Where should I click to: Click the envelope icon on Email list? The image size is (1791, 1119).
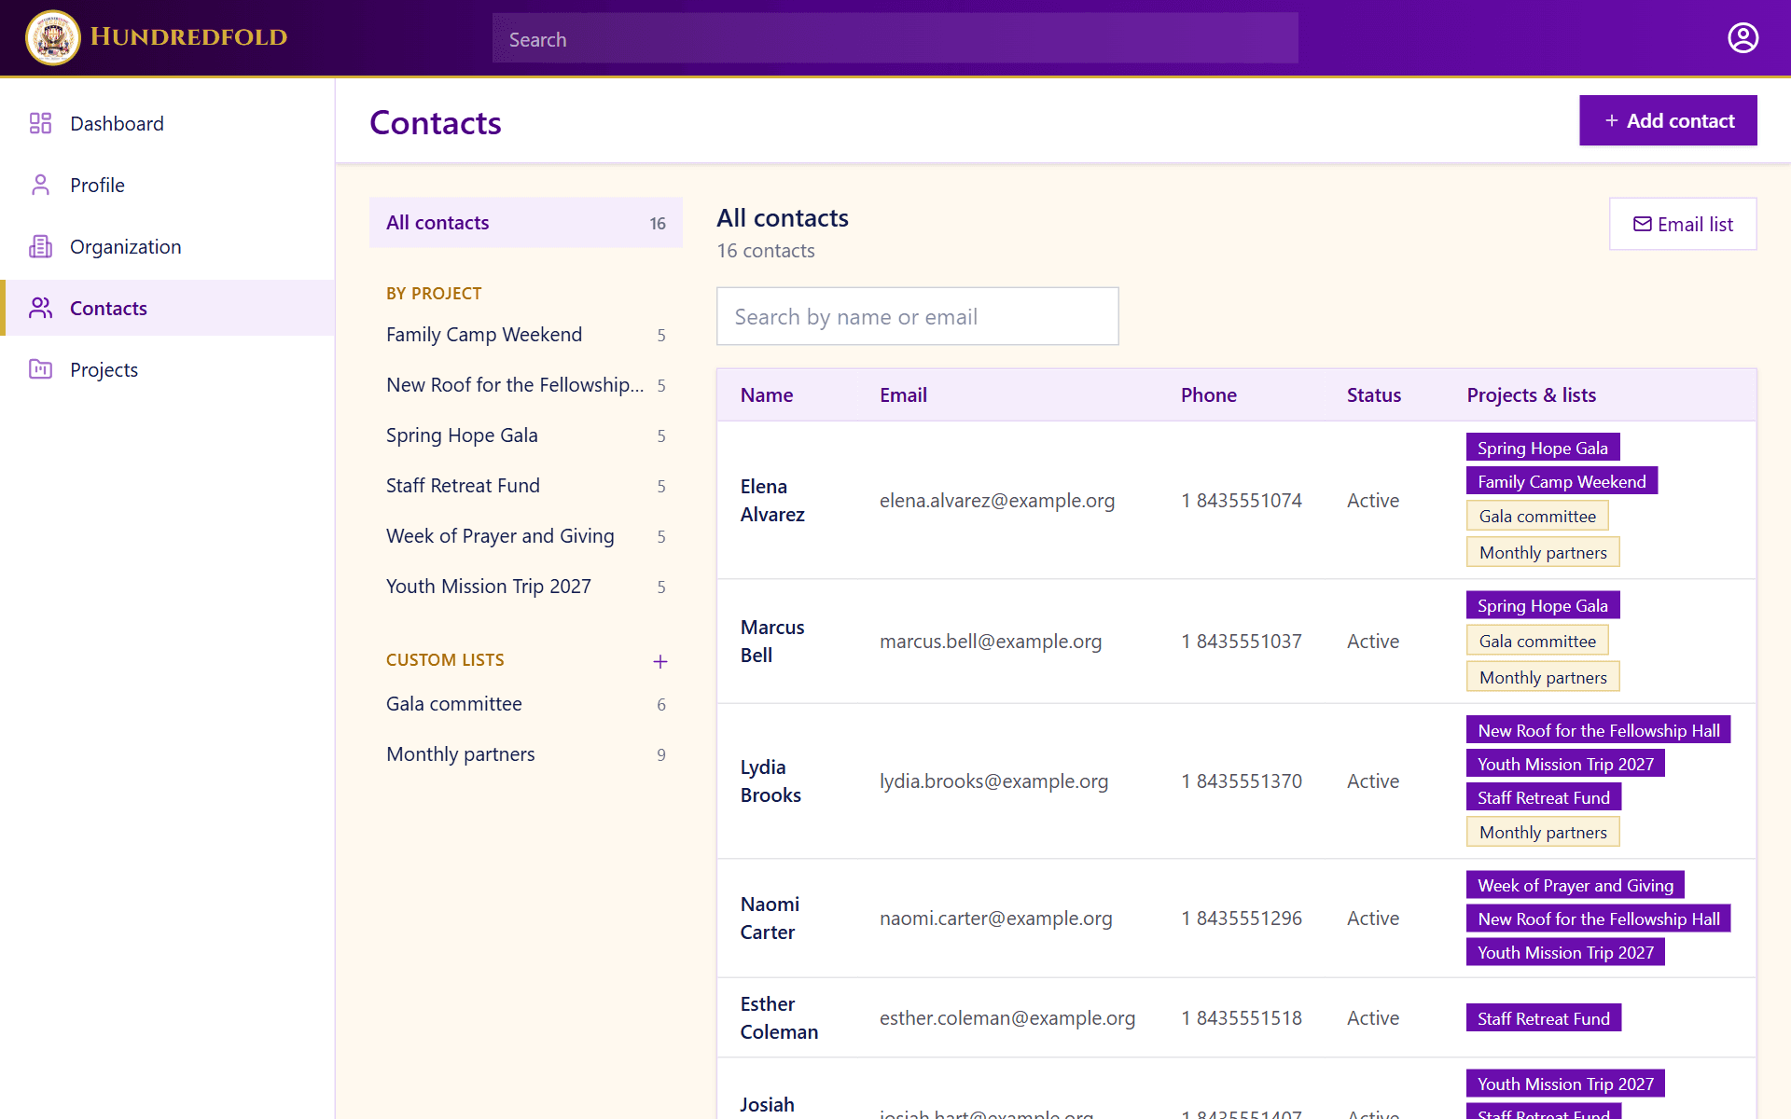1642,224
